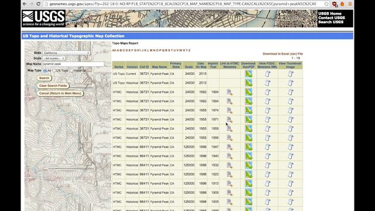Click the browser forward arrow
Screen dimensions: 375x211
(31, 4)
